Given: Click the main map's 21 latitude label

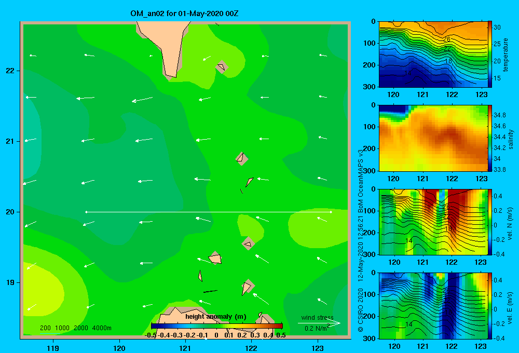Looking at the screenshot, I should (x=10, y=141).
